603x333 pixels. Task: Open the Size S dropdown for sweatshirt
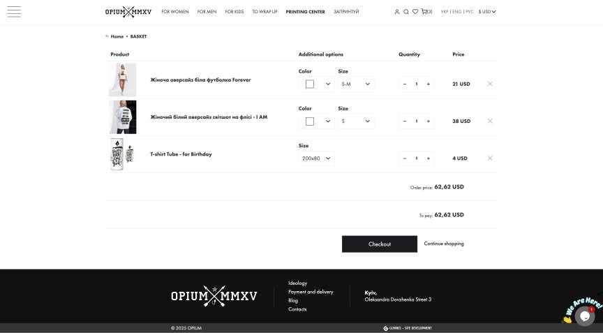pyautogui.click(x=356, y=121)
